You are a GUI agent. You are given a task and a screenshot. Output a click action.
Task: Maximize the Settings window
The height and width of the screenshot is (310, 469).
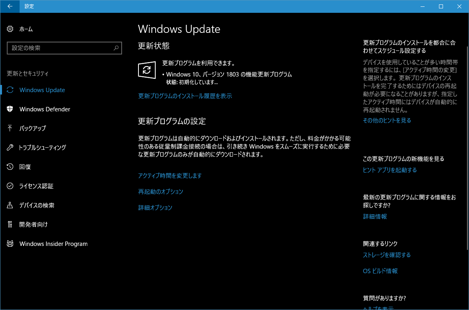tap(441, 6)
